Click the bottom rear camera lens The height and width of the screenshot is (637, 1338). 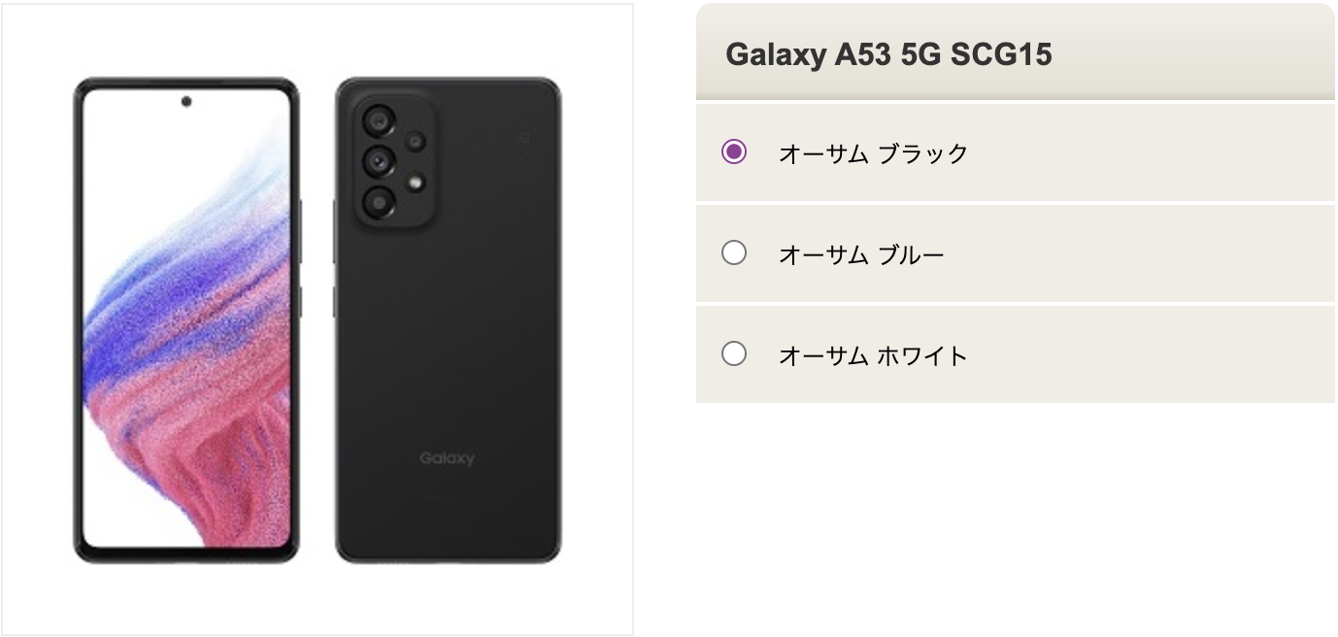[378, 202]
